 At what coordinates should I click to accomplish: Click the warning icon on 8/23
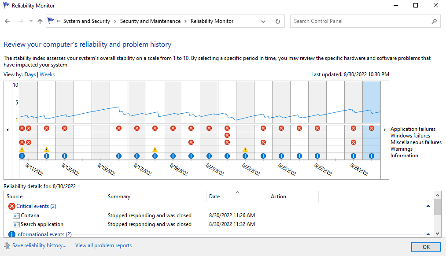(x=245, y=149)
